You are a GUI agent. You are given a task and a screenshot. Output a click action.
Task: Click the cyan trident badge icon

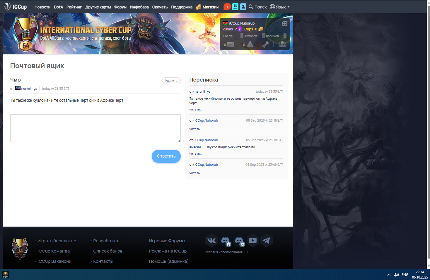235,7
